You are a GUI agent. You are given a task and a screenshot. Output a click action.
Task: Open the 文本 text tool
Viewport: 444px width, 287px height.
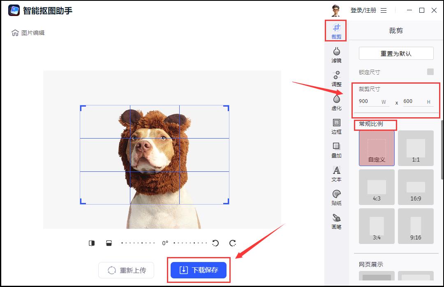336,173
